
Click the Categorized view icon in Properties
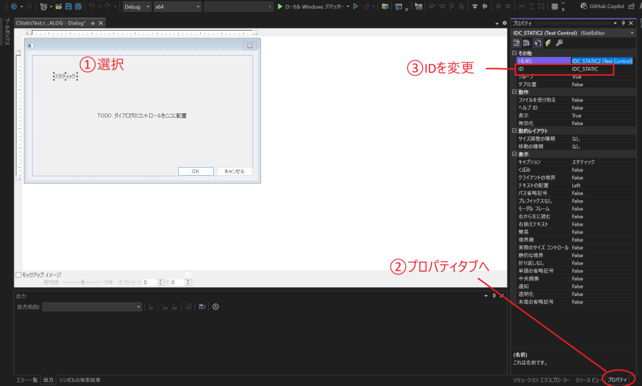point(517,43)
